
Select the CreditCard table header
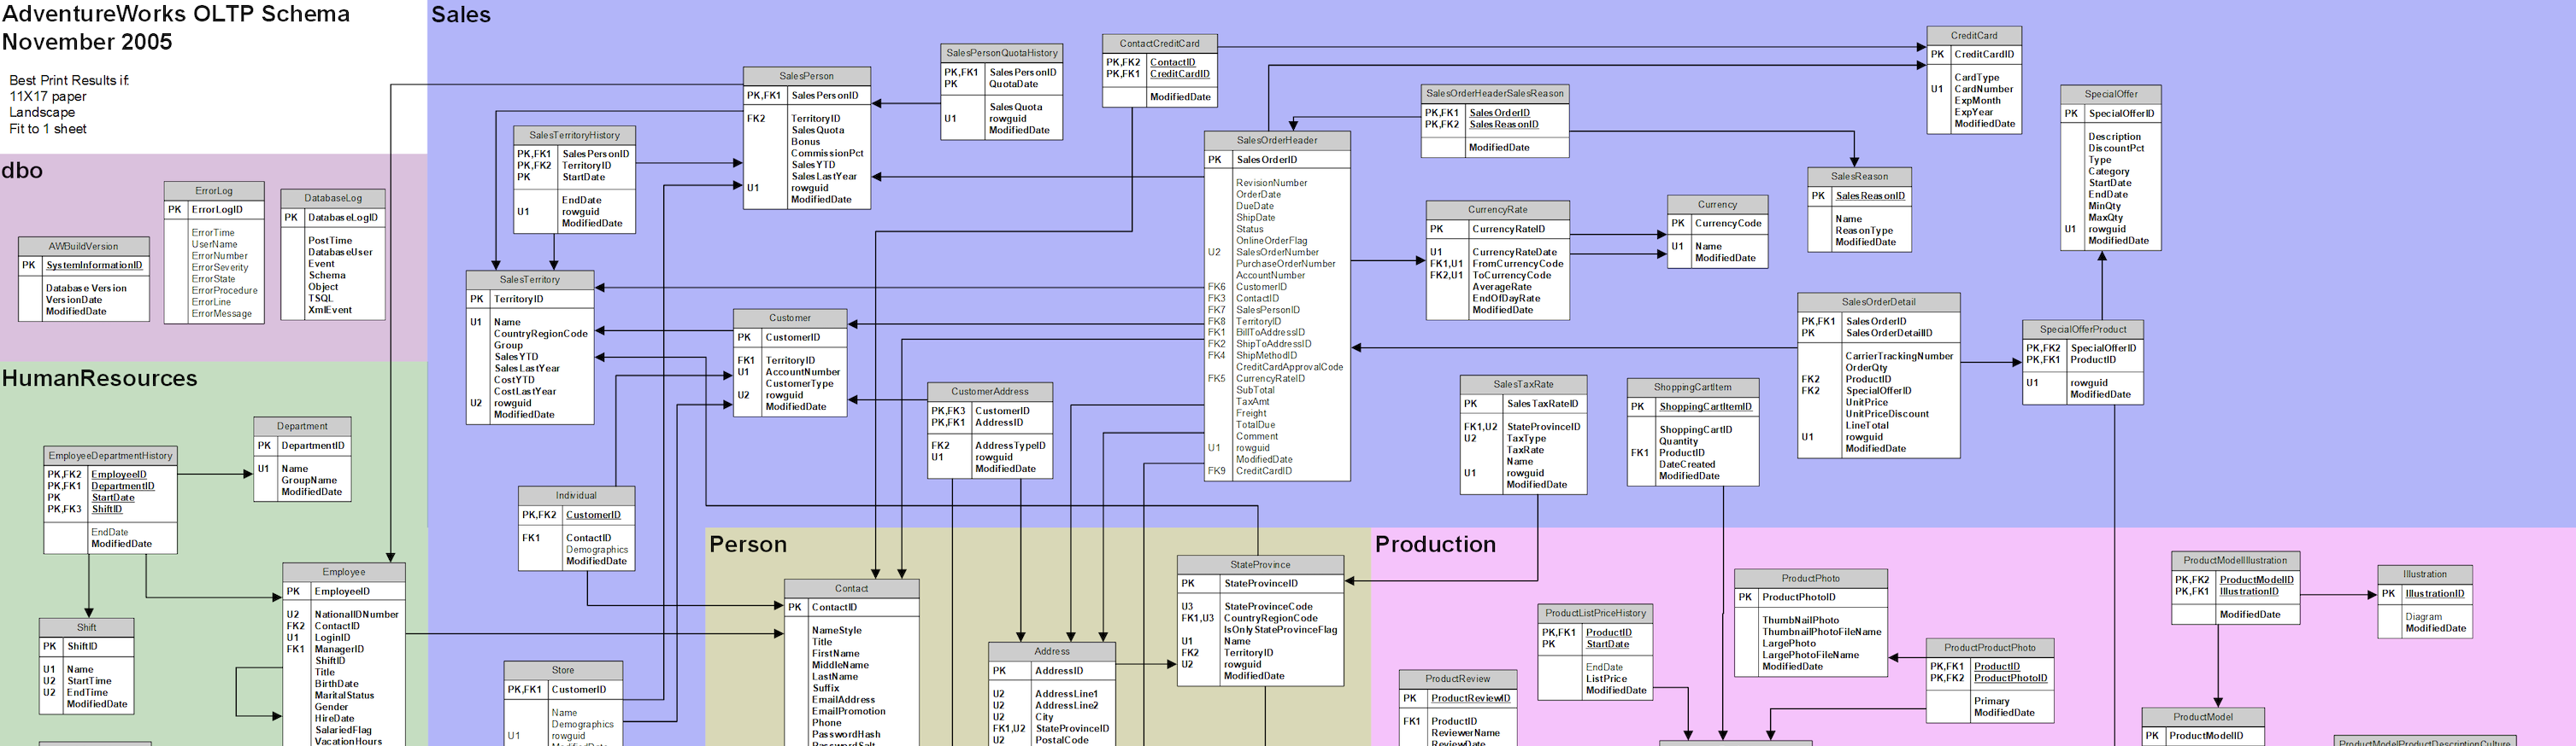click(x=1974, y=36)
